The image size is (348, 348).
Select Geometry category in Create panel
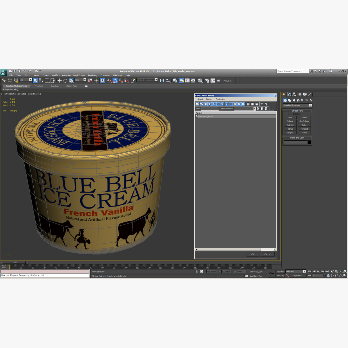tap(285, 100)
